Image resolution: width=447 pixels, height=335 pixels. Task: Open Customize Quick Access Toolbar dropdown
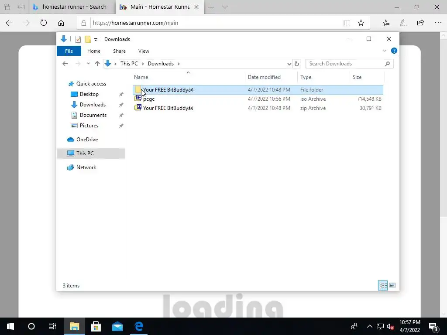click(x=96, y=39)
